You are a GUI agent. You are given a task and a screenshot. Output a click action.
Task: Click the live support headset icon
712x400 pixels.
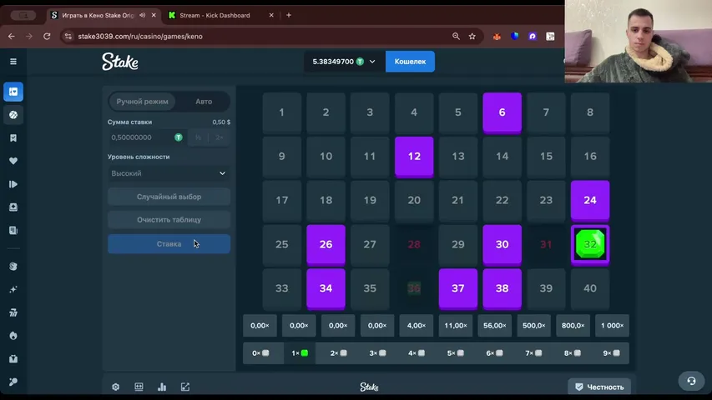pos(691,381)
